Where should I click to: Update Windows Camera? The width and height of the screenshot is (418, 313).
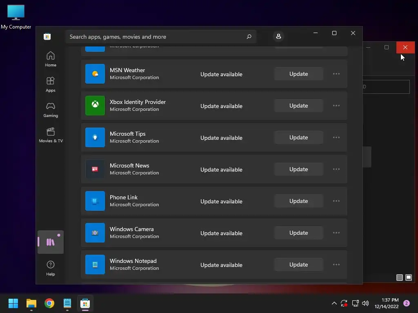[298, 233]
